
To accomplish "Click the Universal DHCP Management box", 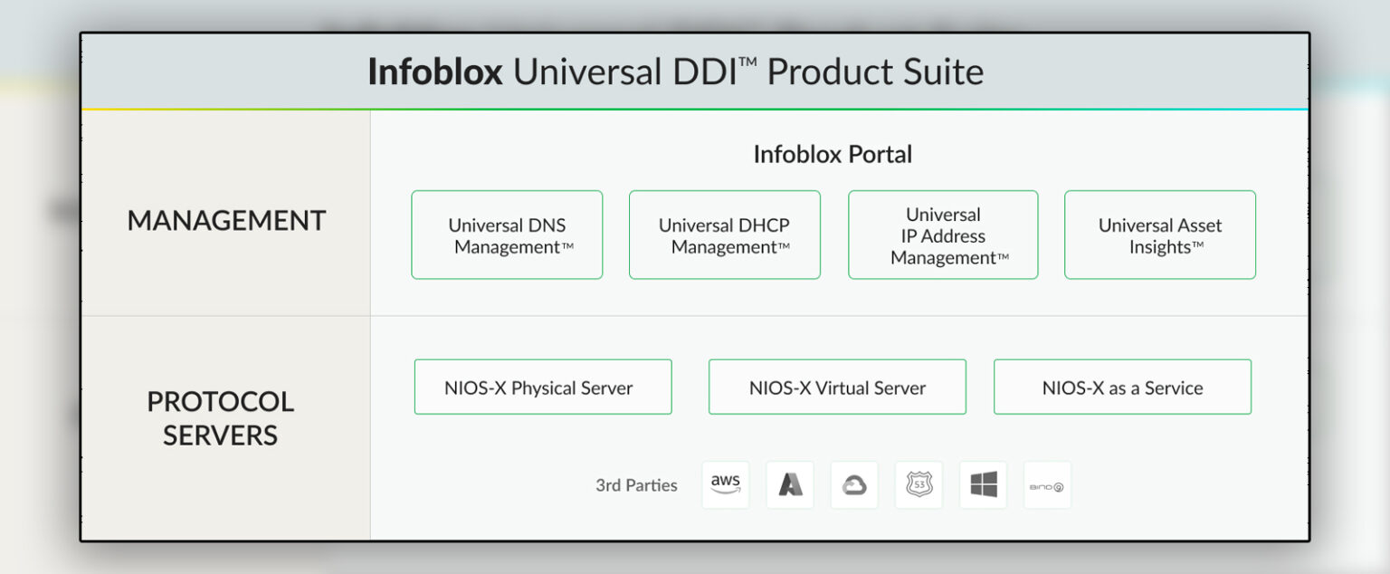I will click(x=724, y=234).
